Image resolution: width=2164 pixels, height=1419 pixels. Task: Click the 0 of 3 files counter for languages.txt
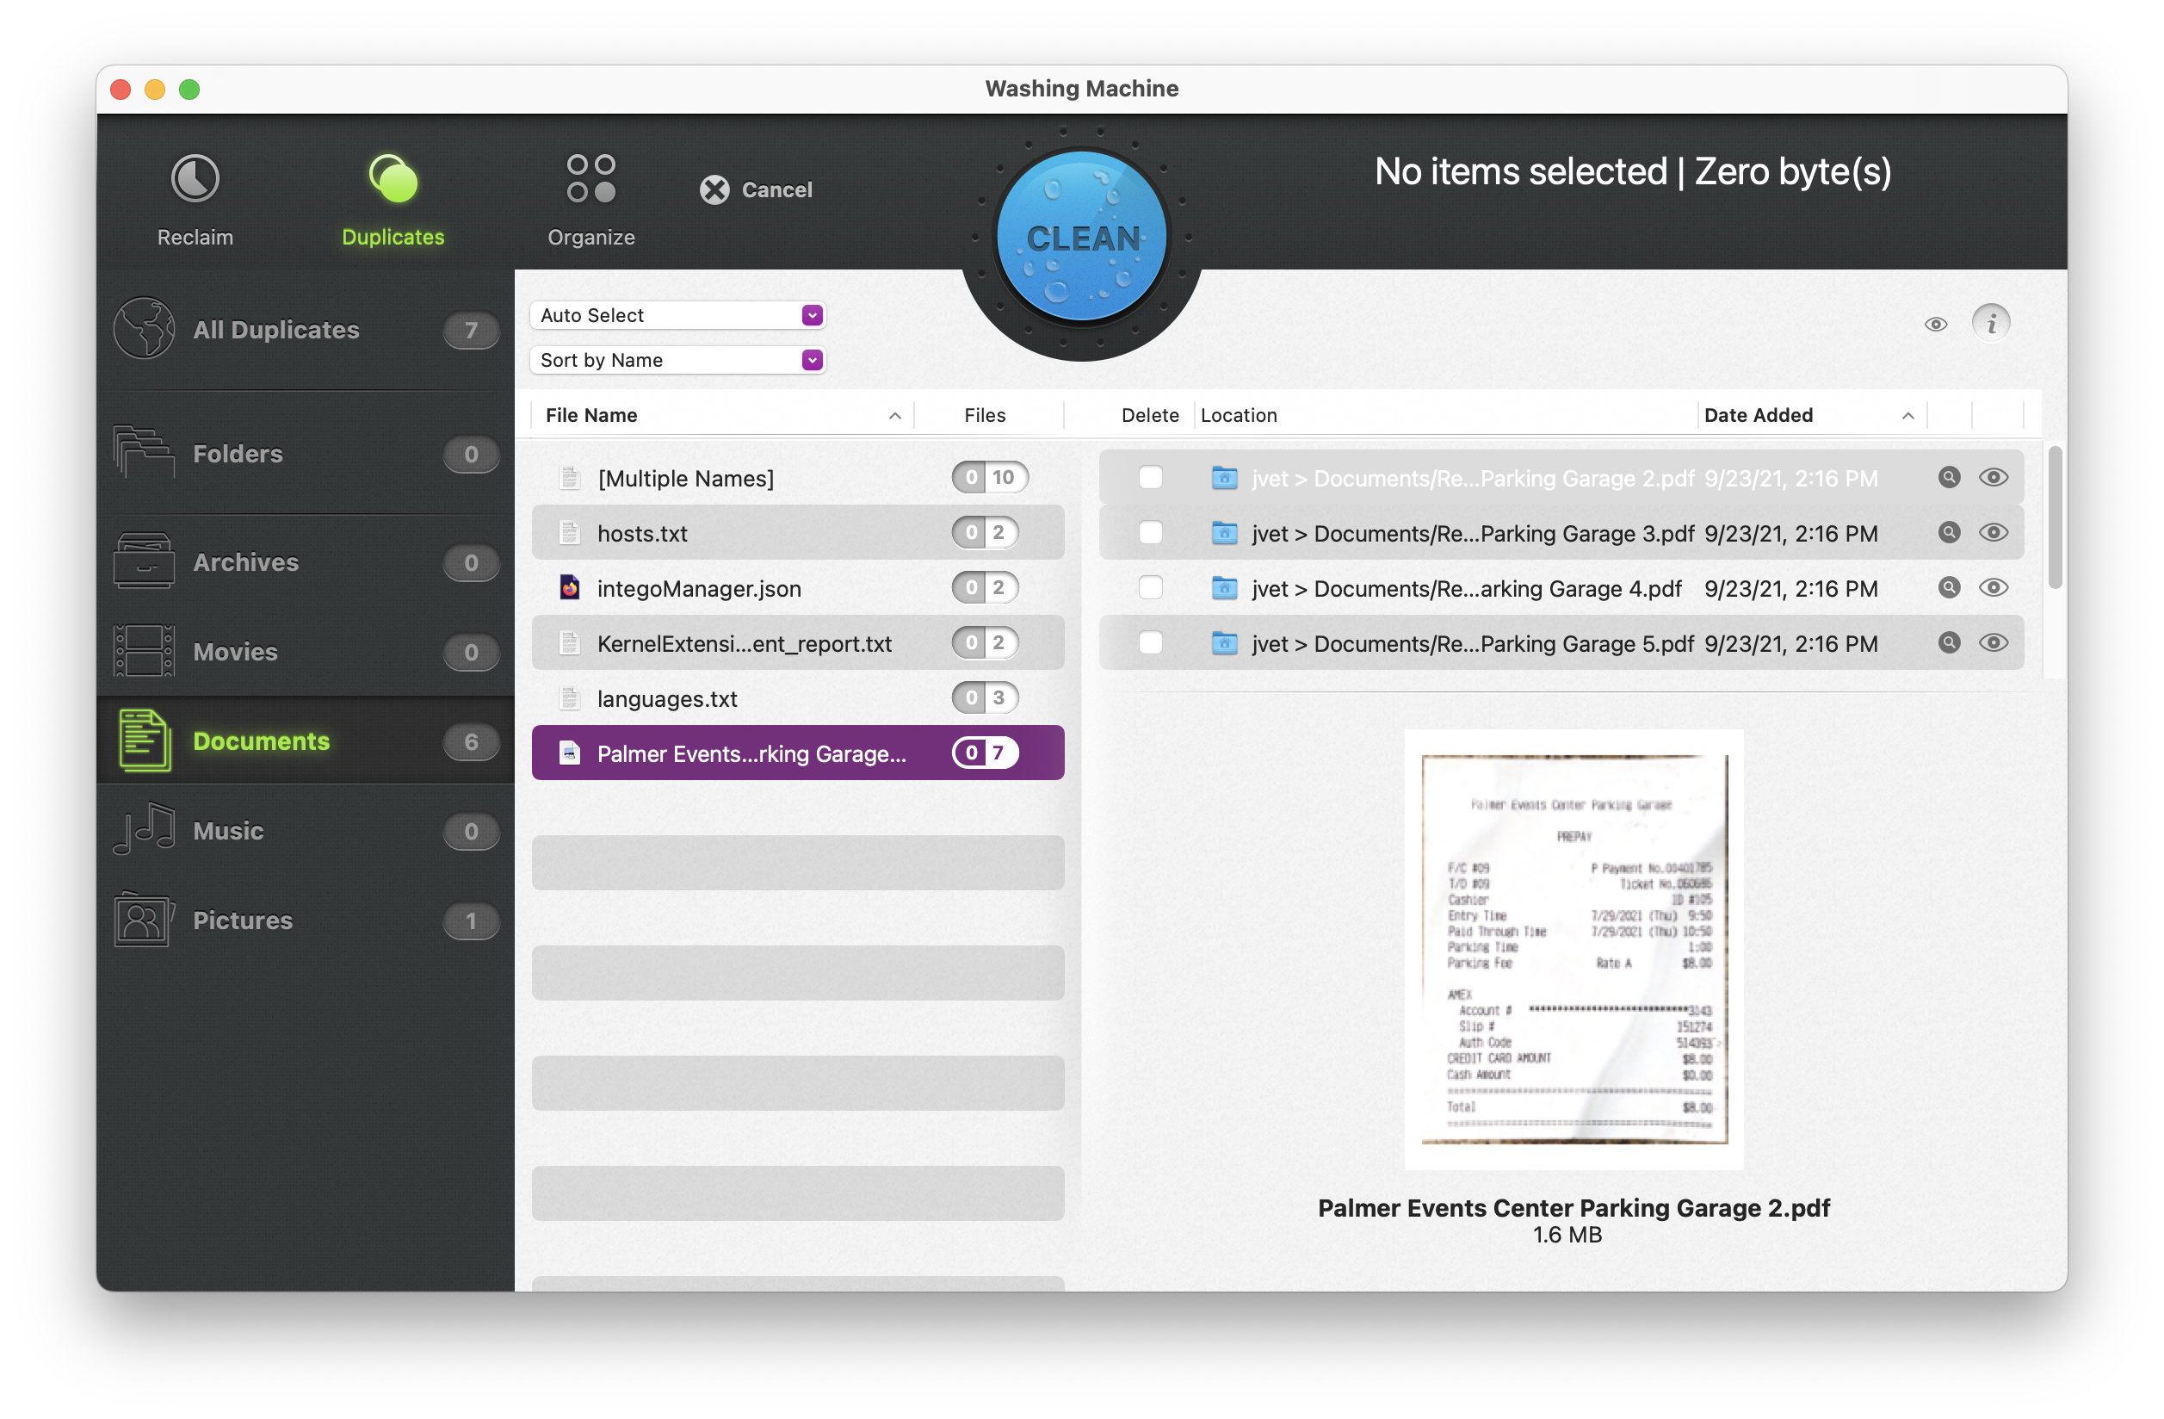pyautogui.click(x=985, y=697)
